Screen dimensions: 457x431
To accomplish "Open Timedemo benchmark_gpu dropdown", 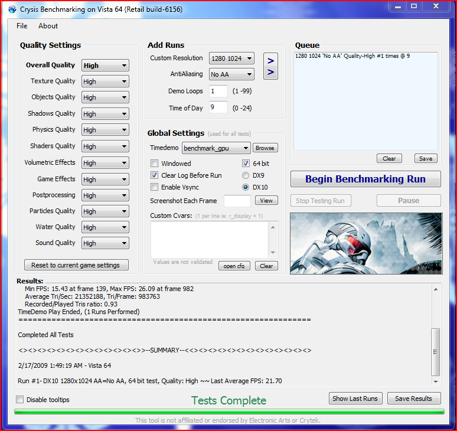I will point(216,148).
